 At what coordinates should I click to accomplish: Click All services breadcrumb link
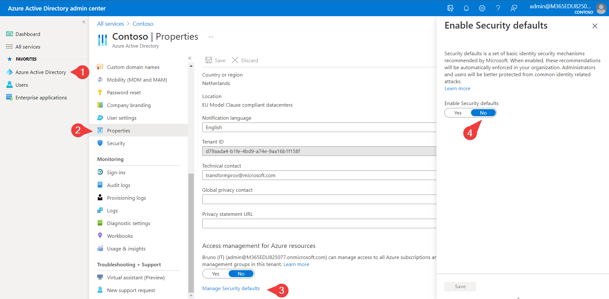(110, 24)
